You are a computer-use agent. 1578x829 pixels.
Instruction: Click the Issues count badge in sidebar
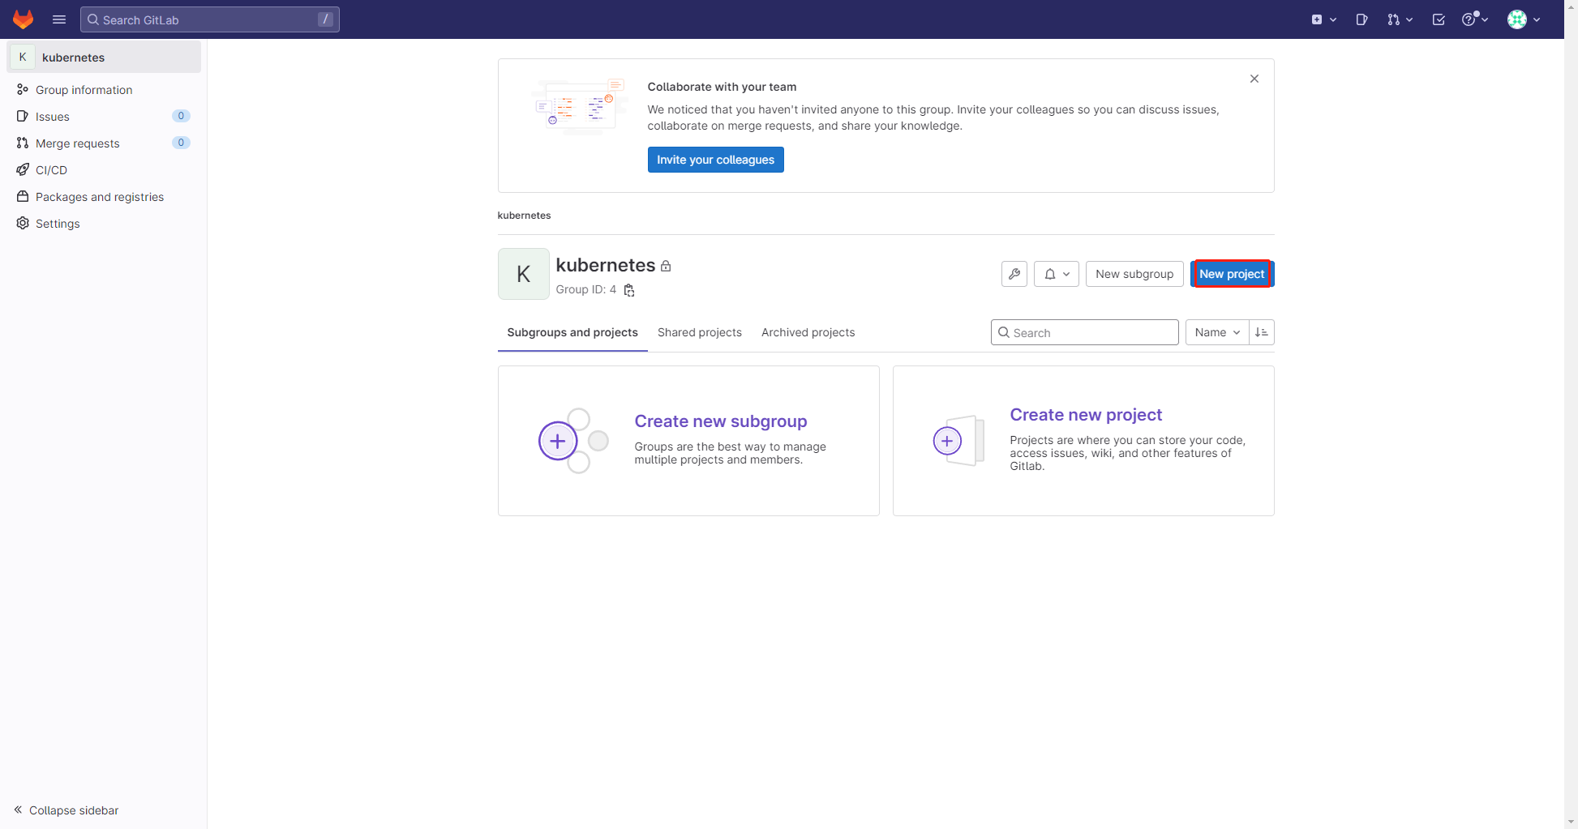[181, 116]
